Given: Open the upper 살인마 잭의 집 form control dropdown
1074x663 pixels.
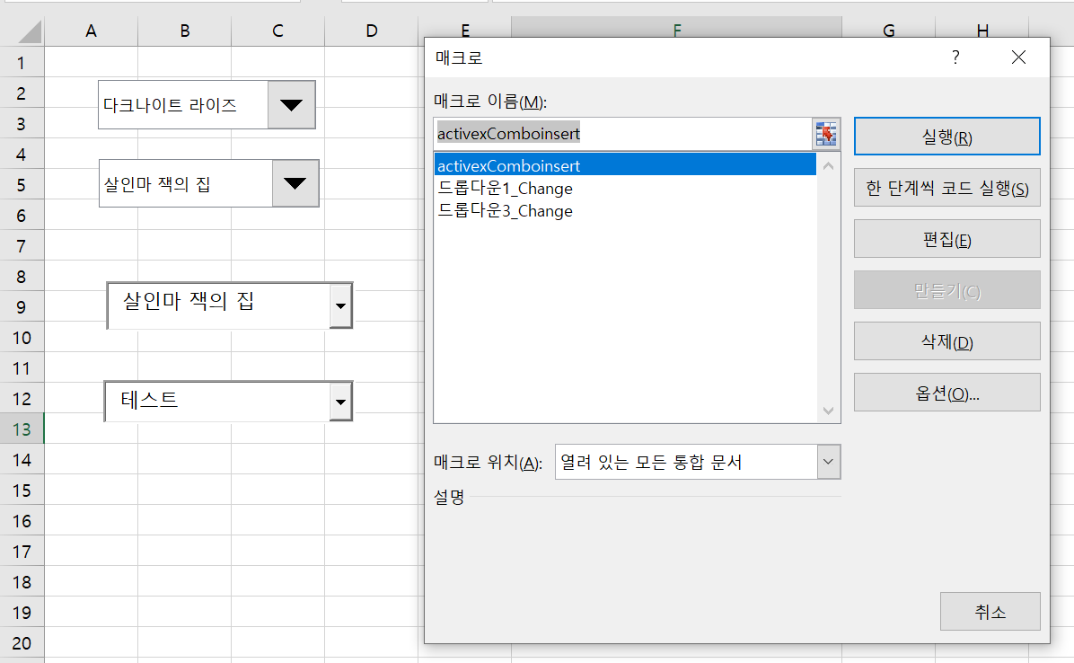Looking at the screenshot, I should click(x=295, y=183).
